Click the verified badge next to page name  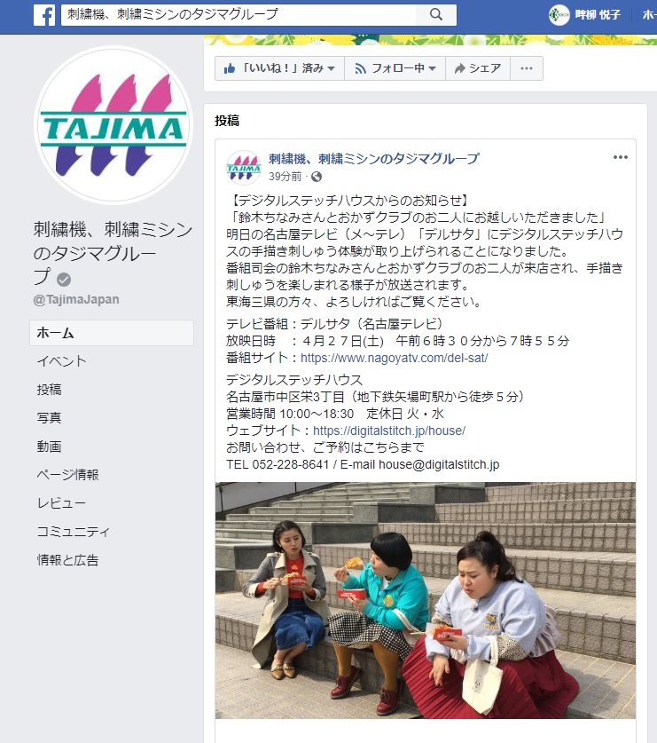(x=64, y=280)
